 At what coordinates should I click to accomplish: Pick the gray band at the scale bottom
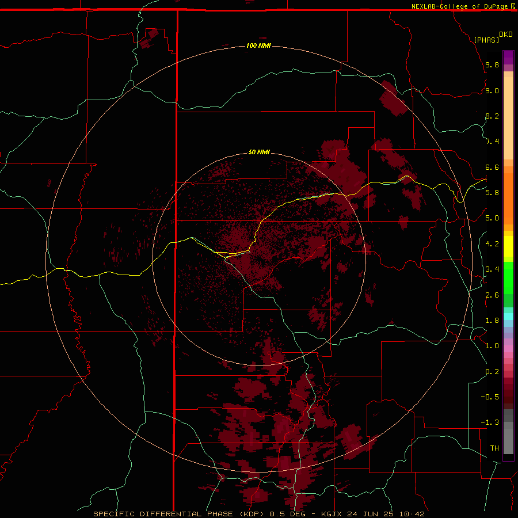click(x=508, y=439)
